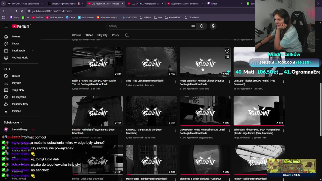Add Roger Sanchez video to queue
The width and height of the screenshot is (322, 181).
click(227, 56)
